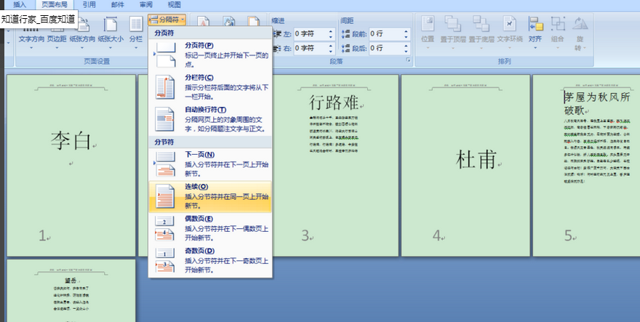Viewport: 640px width, 322px height.
Task: Select 连续(O) continuous section break
Action: point(209,196)
